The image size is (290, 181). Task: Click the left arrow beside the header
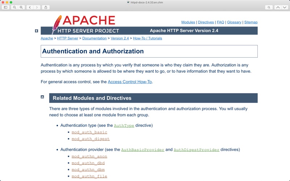(x=37, y=31)
